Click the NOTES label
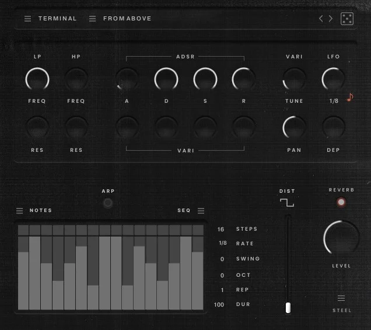371x330 pixels. 41,210
